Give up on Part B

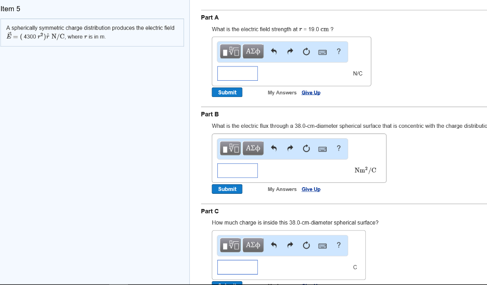(x=311, y=190)
